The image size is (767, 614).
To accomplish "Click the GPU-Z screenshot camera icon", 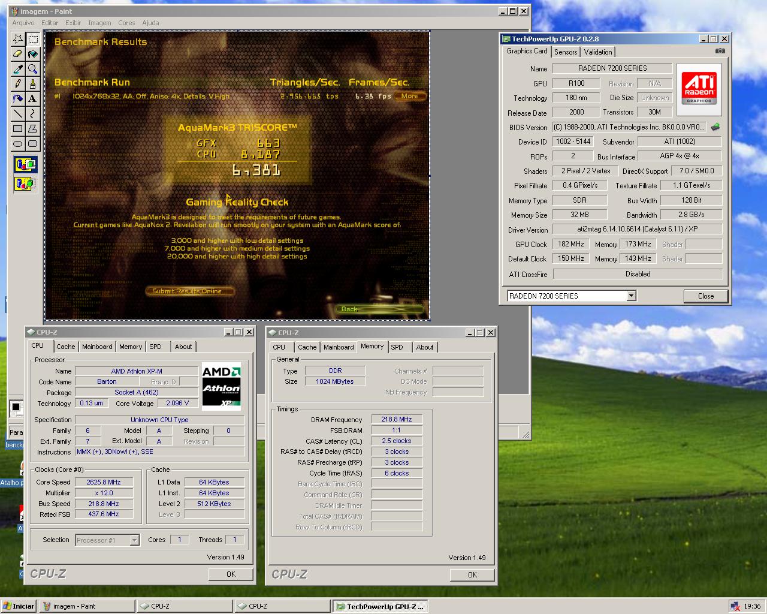I will tap(720, 51).
